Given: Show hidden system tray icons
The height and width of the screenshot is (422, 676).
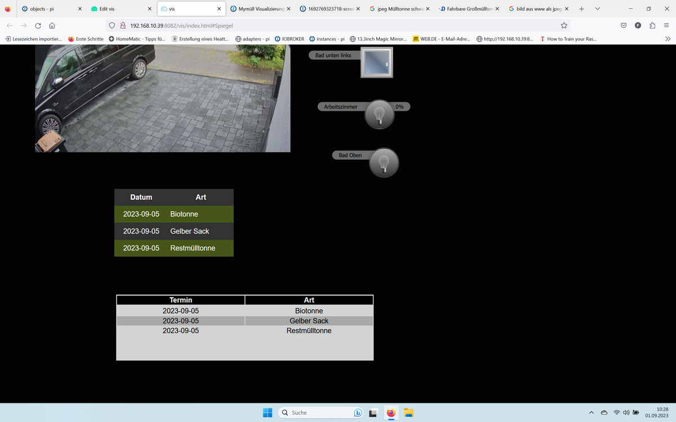Looking at the screenshot, I should pyautogui.click(x=591, y=412).
